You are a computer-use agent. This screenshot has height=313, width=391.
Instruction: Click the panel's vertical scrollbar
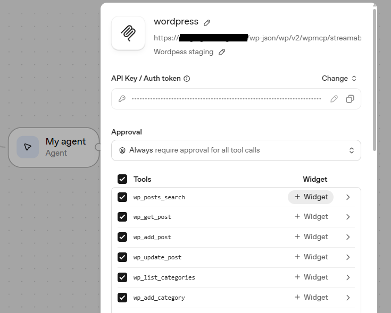[375, 80]
